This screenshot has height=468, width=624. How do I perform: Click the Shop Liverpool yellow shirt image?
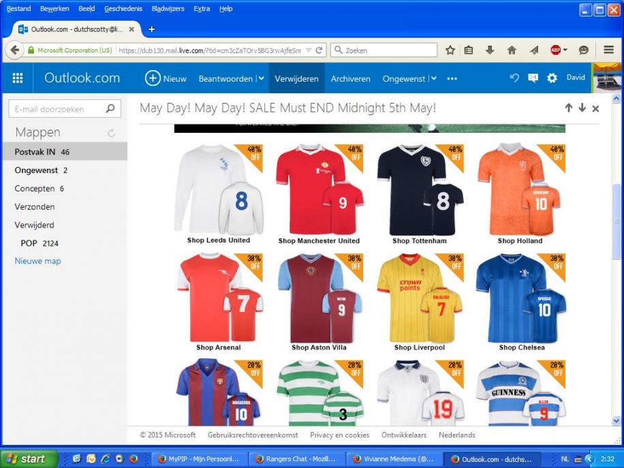pyautogui.click(x=420, y=296)
